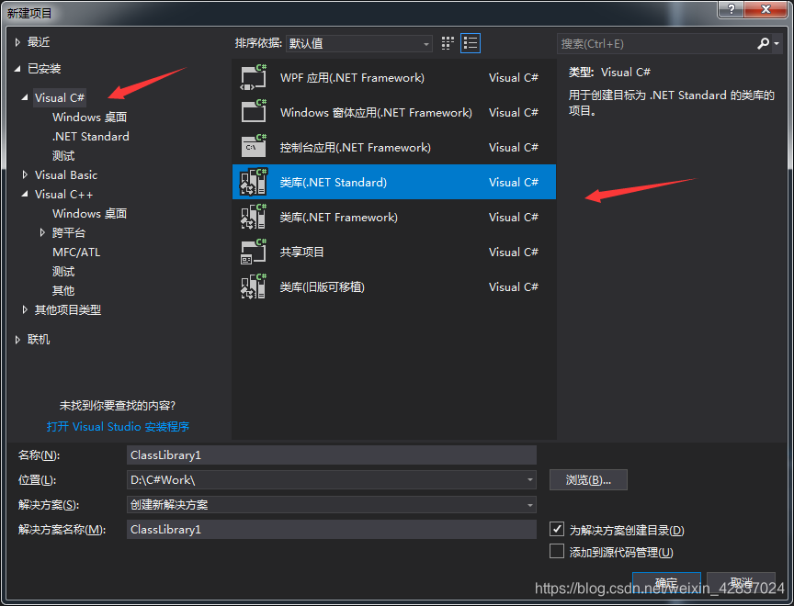794x606 pixels.
Task: Open the help question mark button
Action: tap(731, 9)
